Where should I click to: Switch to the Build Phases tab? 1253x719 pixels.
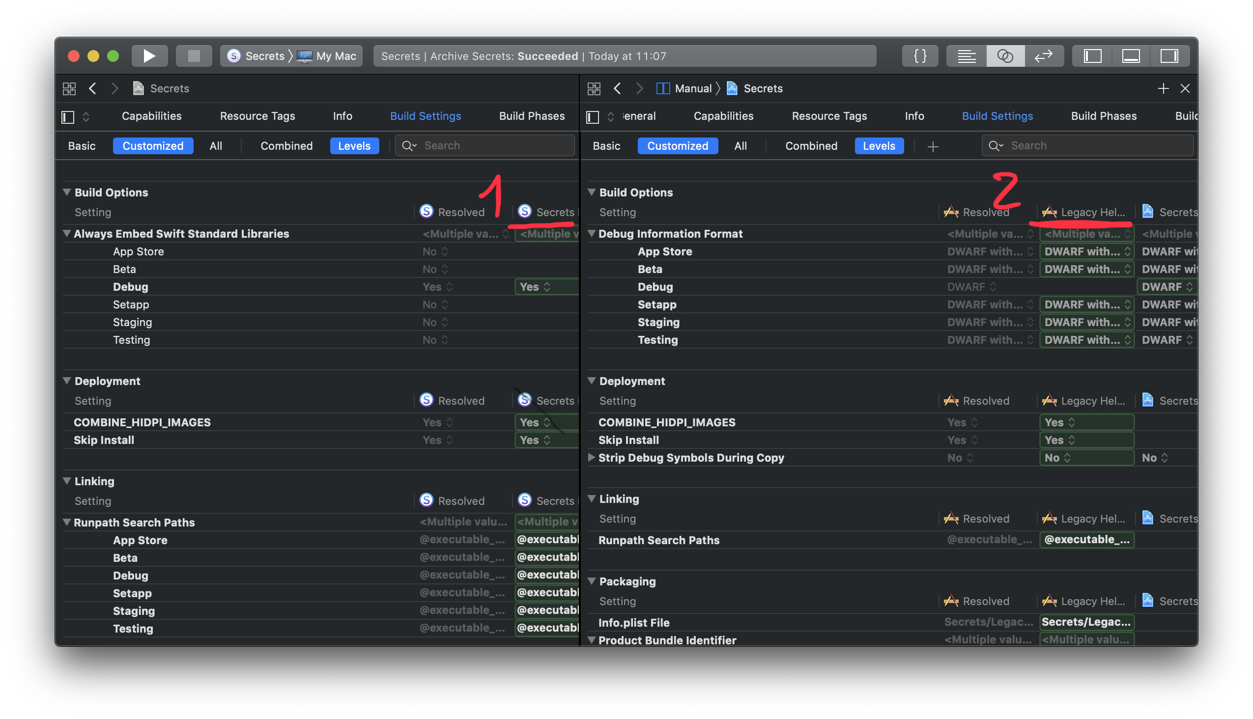click(531, 116)
